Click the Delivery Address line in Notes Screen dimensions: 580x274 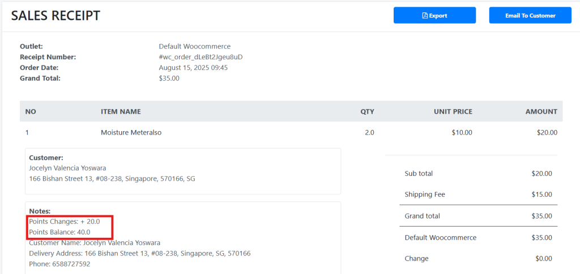[x=139, y=253]
